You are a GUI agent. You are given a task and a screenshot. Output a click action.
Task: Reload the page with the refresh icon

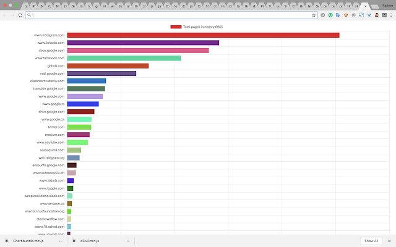[x=20, y=15]
